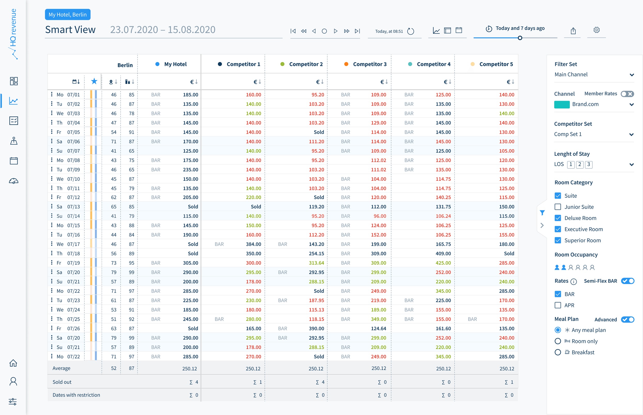This screenshot has height=415, width=643.
Task: Select the Breakfast meal plan radio button
Action: [x=558, y=352]
